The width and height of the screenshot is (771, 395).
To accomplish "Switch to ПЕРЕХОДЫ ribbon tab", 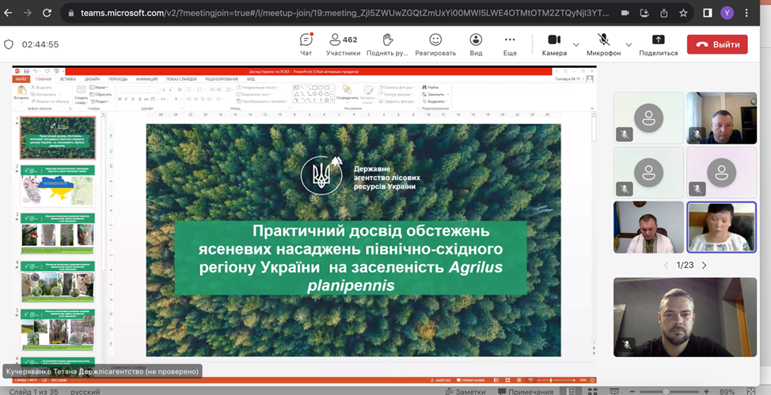I will tap(118, 79).
